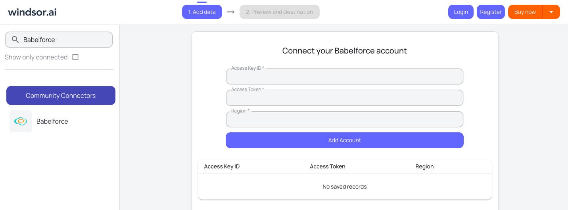Expand the Buy now dropdown arrow

click(551, 12)
